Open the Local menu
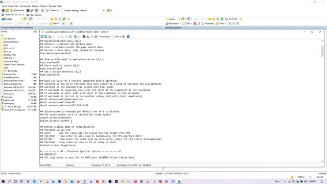The height and width of the screenshot is (184, 327). click(4, 6)
